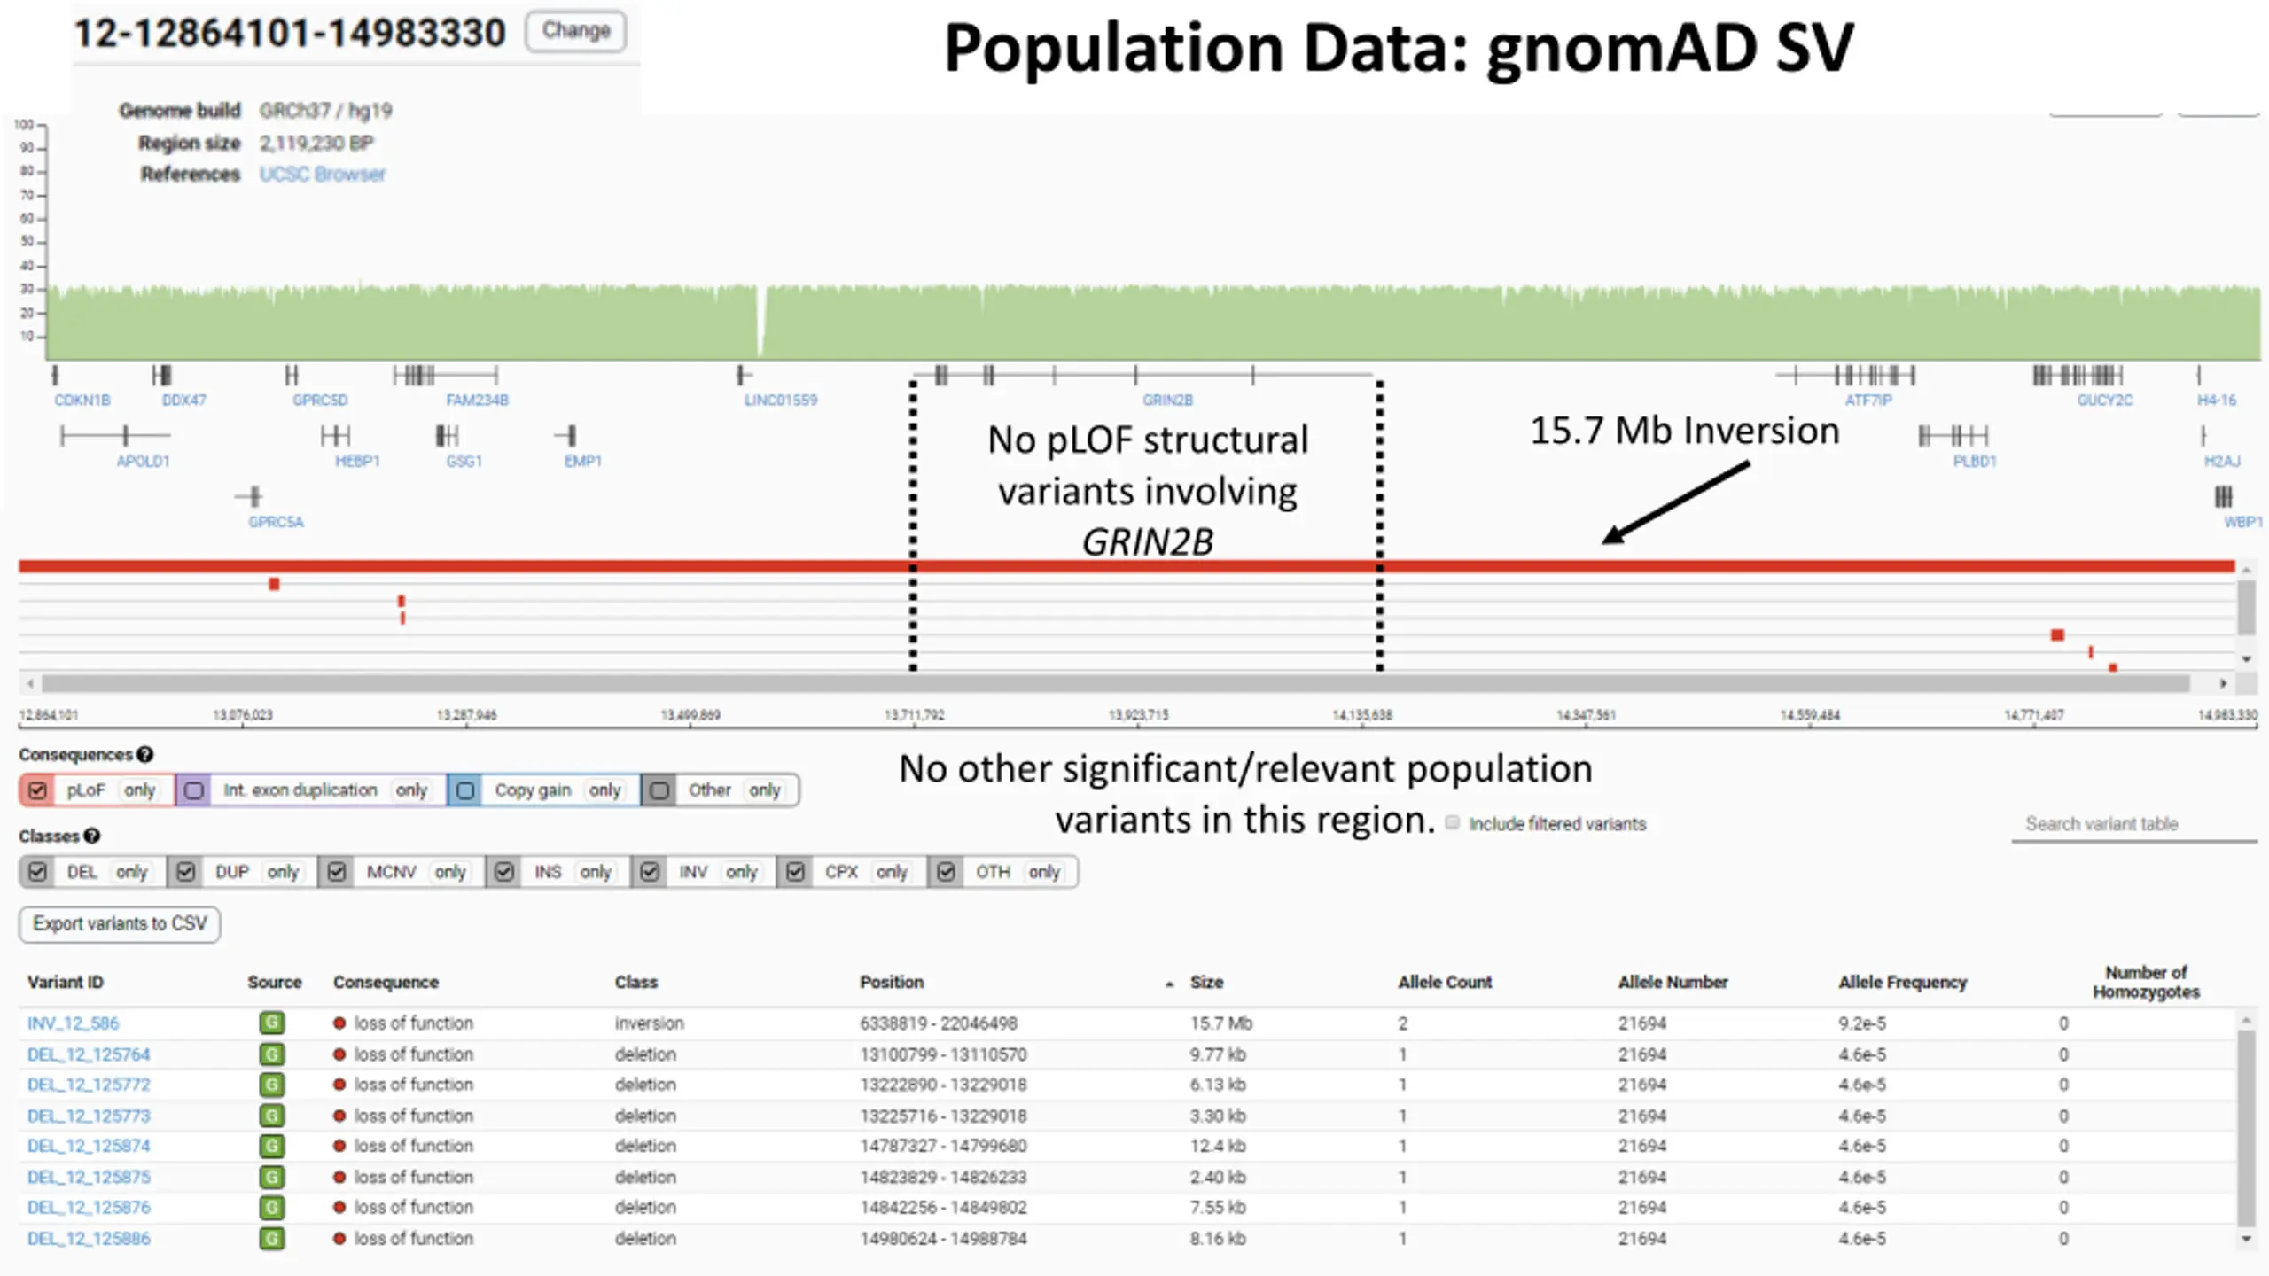Click the horizontal track scrollbar
This screenshot has width=2269, height=1276.
click(1116, 683)
